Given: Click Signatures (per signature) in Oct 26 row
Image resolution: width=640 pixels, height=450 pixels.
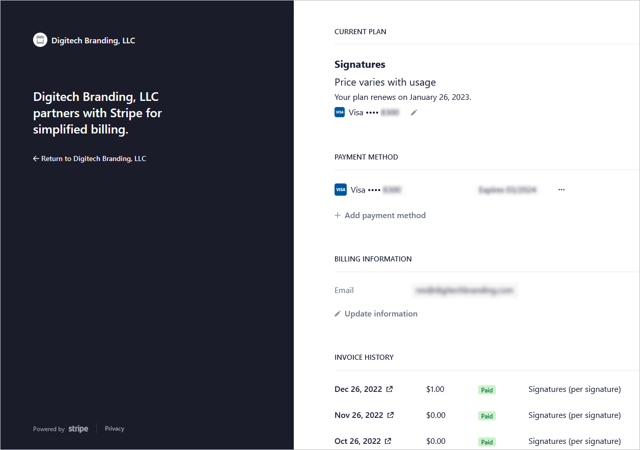Looking at the screenshot, I should [x=575, y=441].
